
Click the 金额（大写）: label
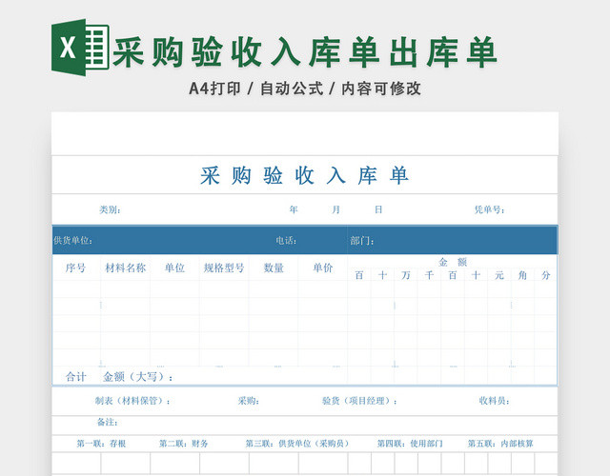tap(138, 377)
